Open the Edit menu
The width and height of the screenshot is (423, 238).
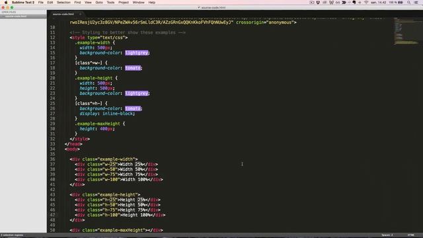(x=50, y=3)
